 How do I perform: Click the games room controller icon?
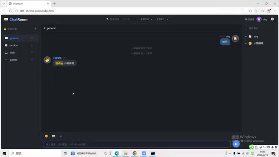pos(7,60)
